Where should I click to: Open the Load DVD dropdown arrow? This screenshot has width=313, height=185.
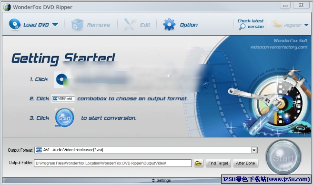(x=55, y=25)
